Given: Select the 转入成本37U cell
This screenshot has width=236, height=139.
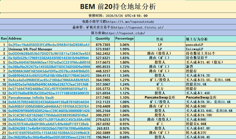Looking at the screenshot, I should pos(211,133).
